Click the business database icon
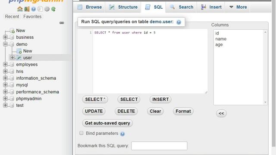This screenshot has height=155, width=276. pos(12,37)
